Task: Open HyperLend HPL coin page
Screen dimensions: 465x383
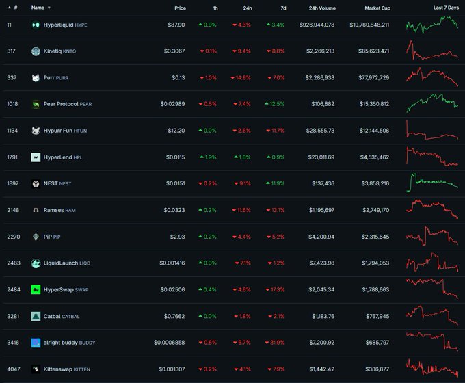Action: coord(63,157)
